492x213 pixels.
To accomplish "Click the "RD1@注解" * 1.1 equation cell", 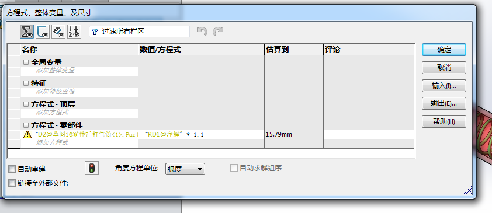I will (x=201, y=135).
